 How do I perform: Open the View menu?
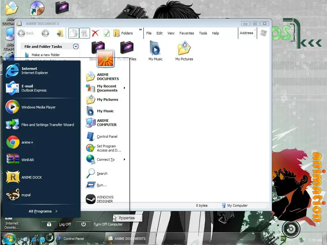click(x=171, y=33)
